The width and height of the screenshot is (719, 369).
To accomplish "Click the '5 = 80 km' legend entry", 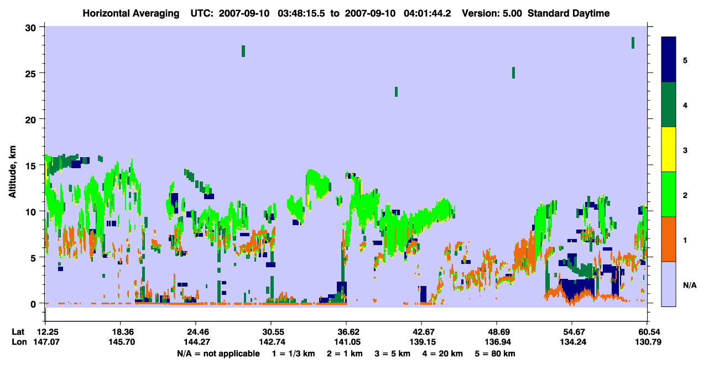I will click(496, 353).
